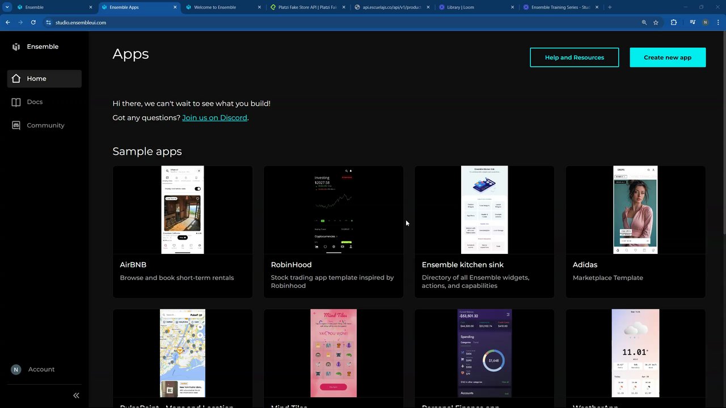Open the Docs book icon
This screenshot has height=408, width=726.
[16, 102]
